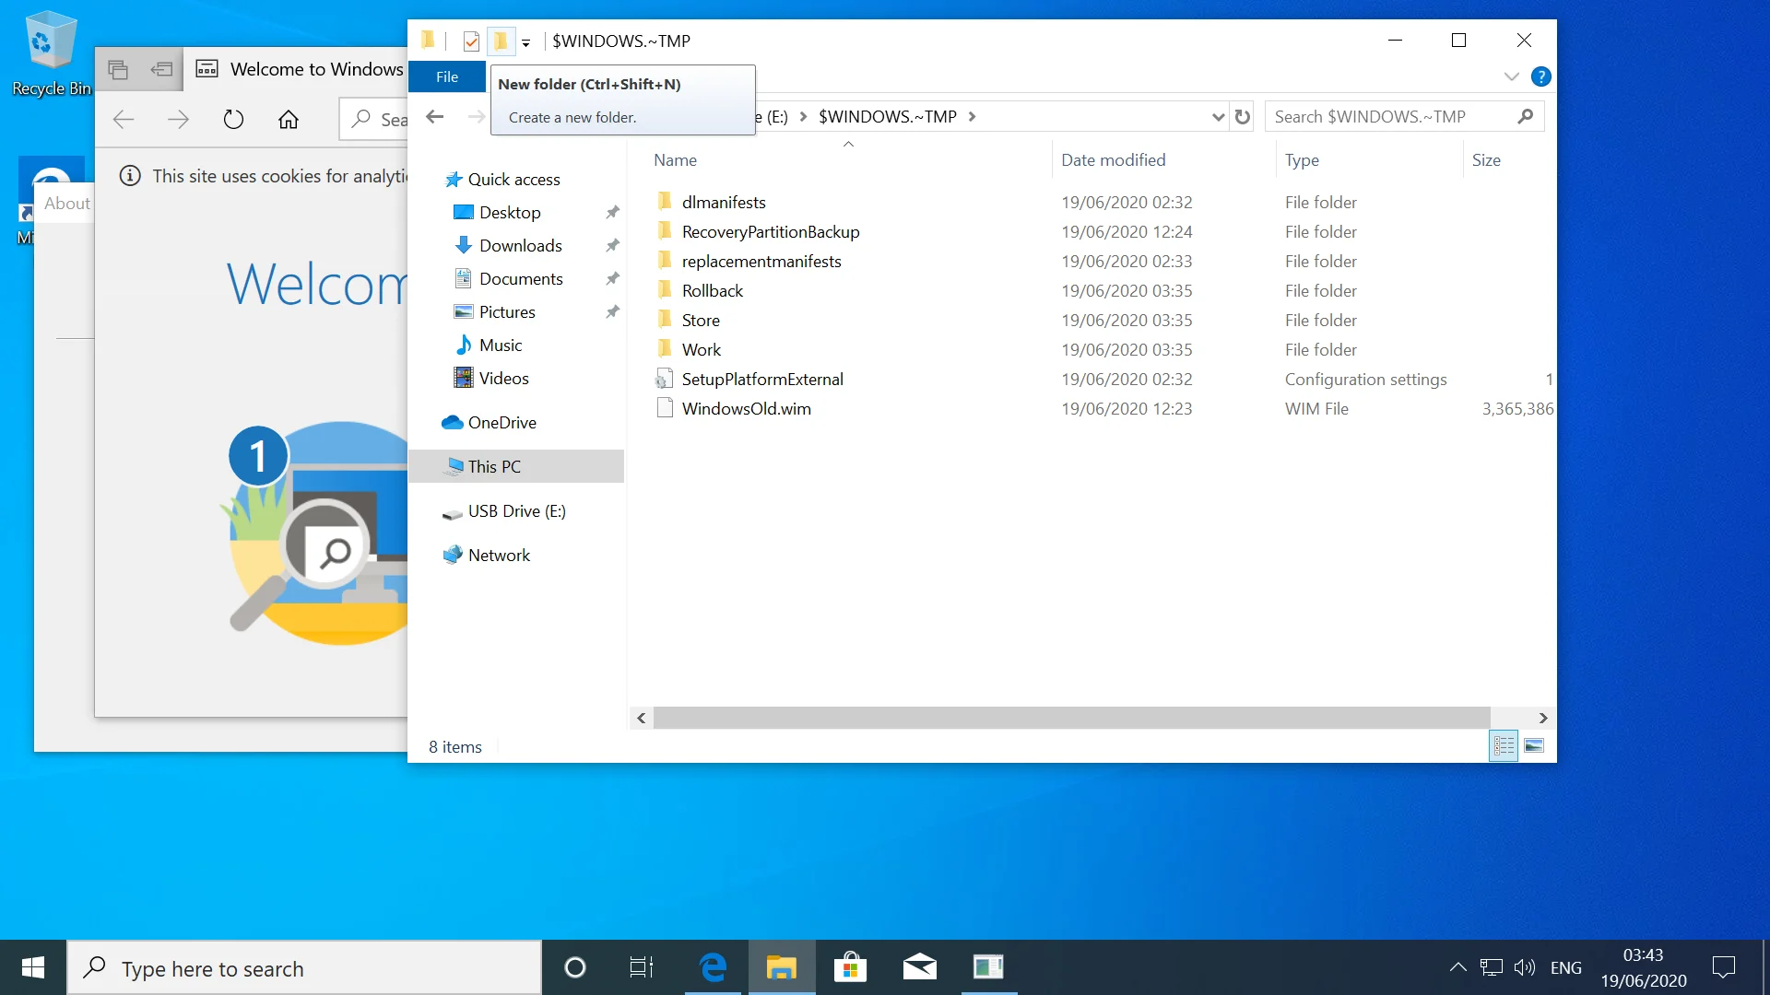The width and height of the screenshot is (1770, 995).
Task: Open Pictures in navigation pane
Action: [507, 311]
